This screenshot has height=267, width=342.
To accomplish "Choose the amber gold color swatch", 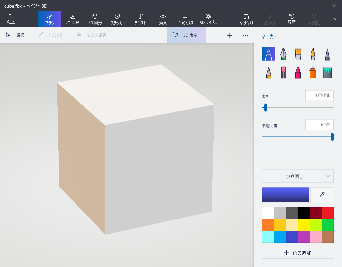I will (280, 224).
